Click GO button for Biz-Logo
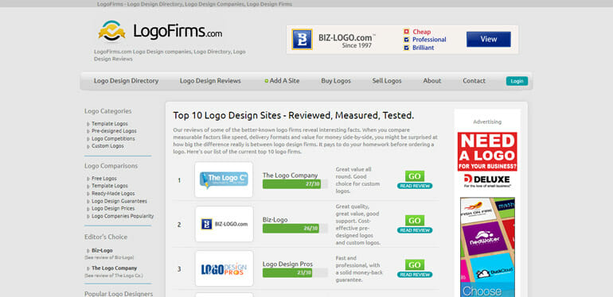Screen dimensions: 613x297 415,221
